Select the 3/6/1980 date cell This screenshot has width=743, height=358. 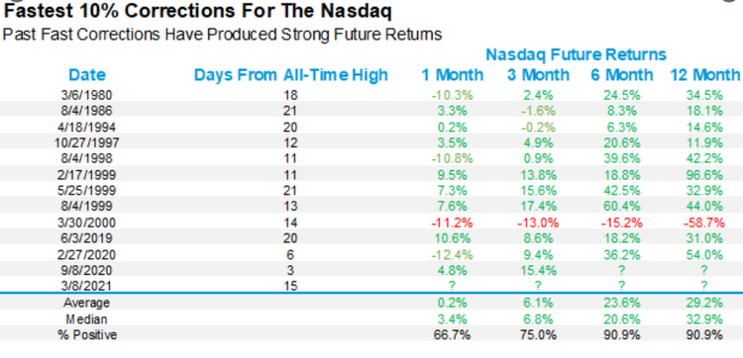pos(87,95)
